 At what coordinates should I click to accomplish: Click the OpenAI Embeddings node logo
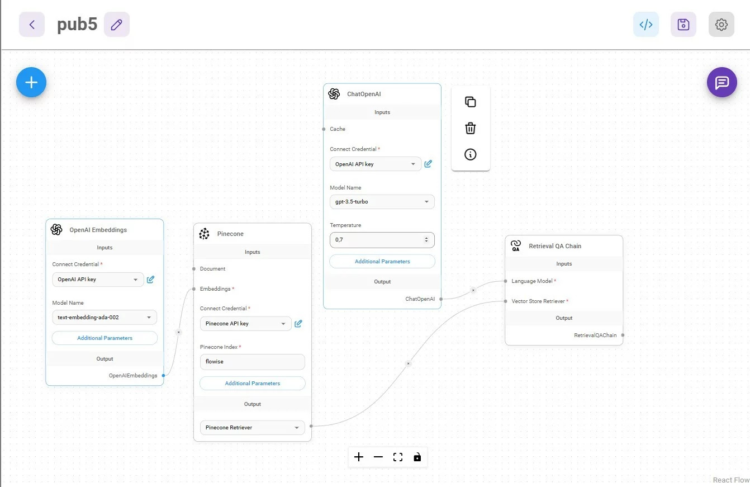[x=56, y=230]
